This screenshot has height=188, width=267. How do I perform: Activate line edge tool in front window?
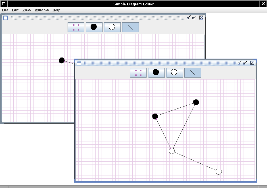coord(193,72)
